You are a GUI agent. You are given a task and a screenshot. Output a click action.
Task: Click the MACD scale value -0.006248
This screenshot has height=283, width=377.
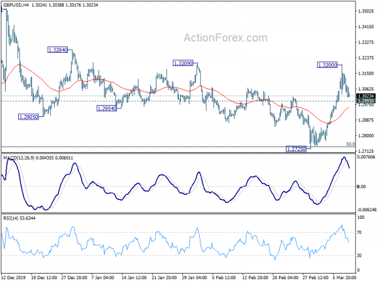(x=367, y=210)
